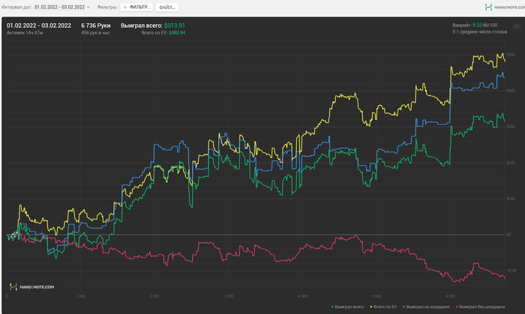Toggle the Выиграл на шоудауне legend entry
The image size is (525, 314).
tap(426, 307)
